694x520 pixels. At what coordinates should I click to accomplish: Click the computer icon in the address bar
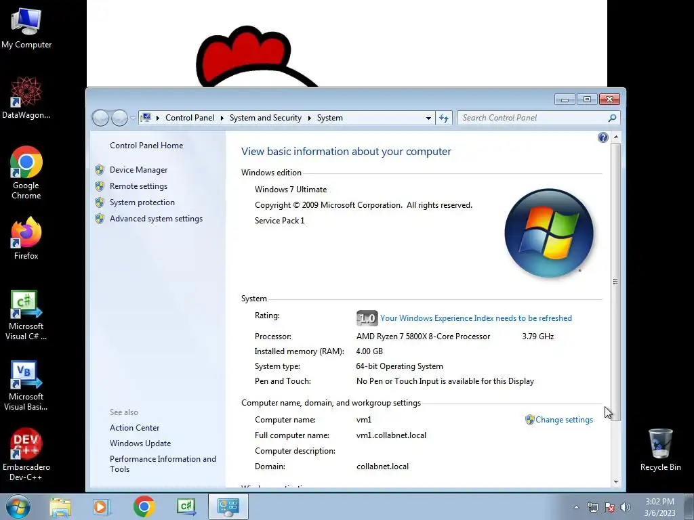[x=146, y=118]
